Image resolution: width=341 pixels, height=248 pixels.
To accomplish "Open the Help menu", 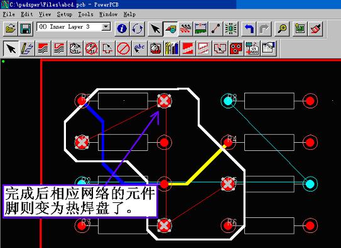I will point(129,14).
